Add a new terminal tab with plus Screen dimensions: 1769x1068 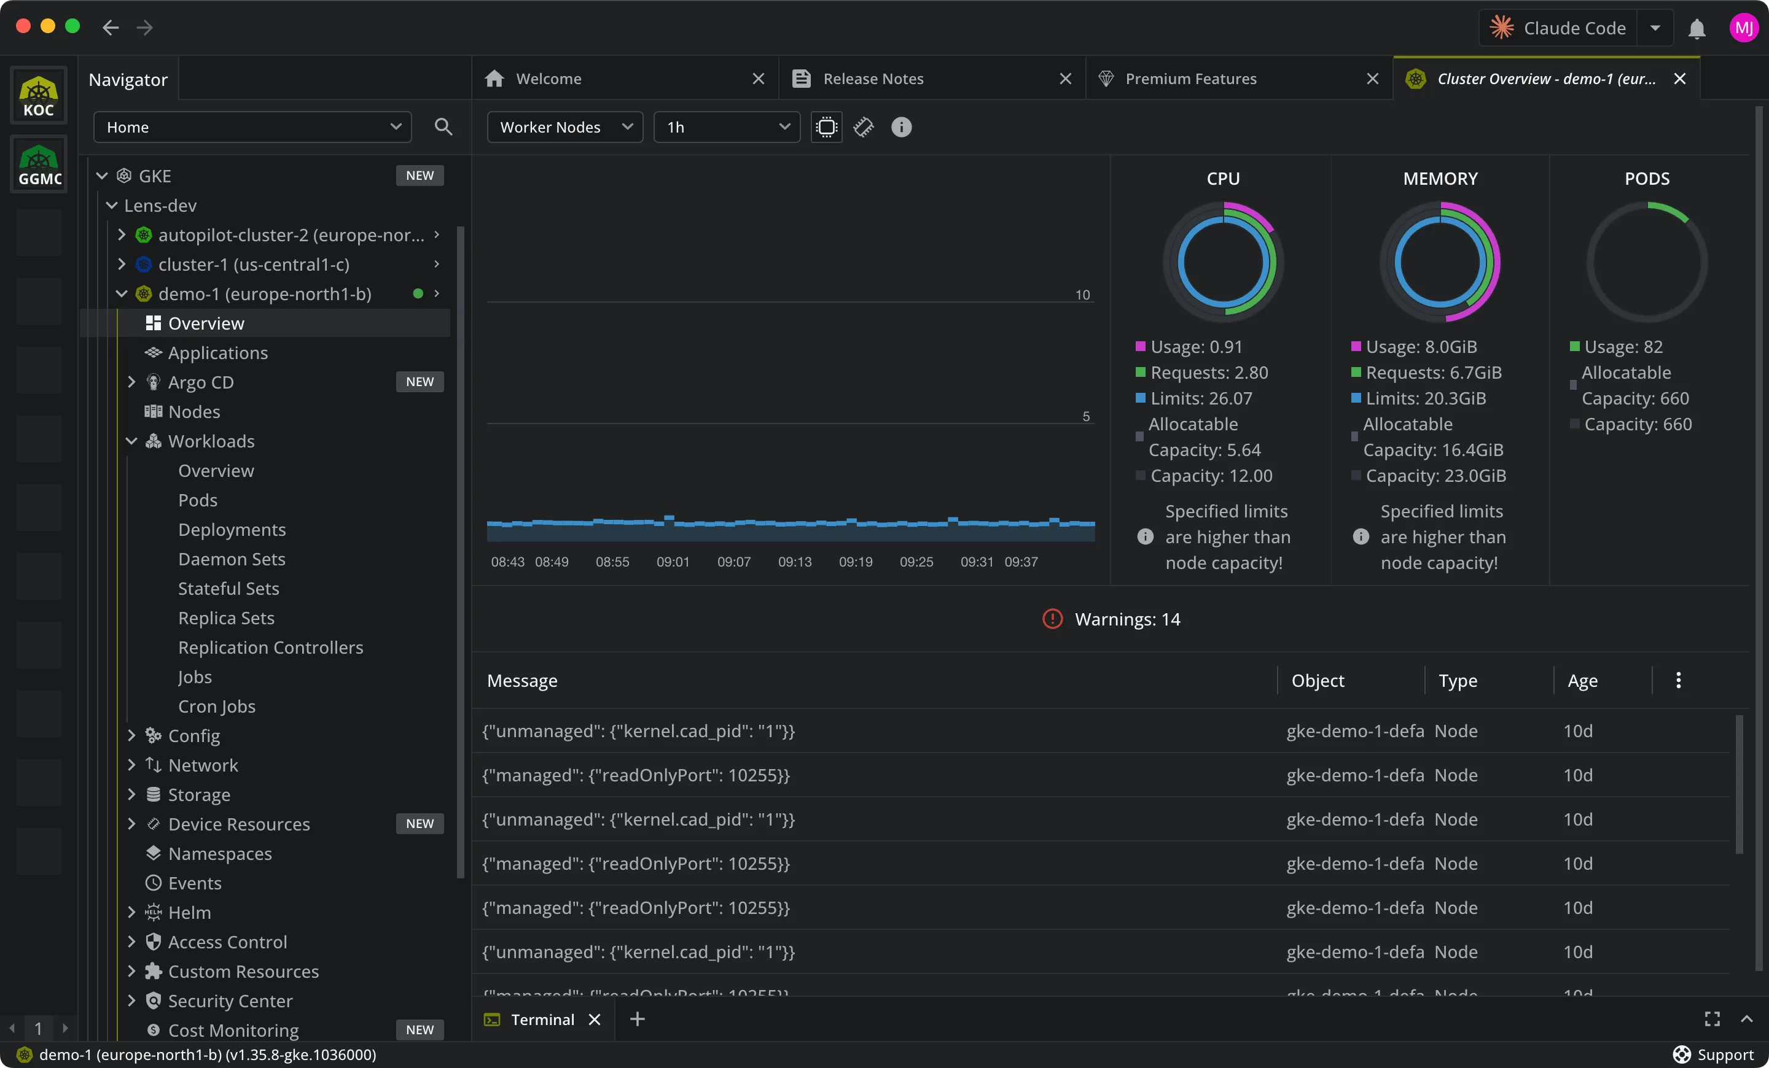[637, 1018]
